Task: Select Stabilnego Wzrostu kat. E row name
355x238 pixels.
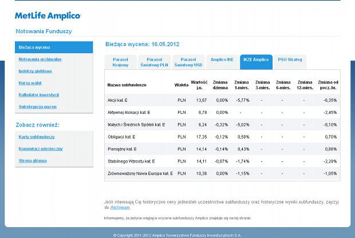Action: tap(131, 161)
